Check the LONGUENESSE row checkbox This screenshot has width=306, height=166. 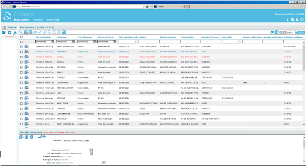click(x=22, y=114)
